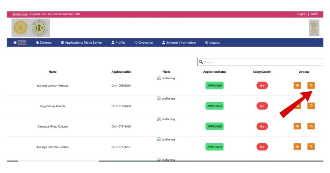Open Applications Made Earlier
330x173 pixels.
(x=82, y=42)
